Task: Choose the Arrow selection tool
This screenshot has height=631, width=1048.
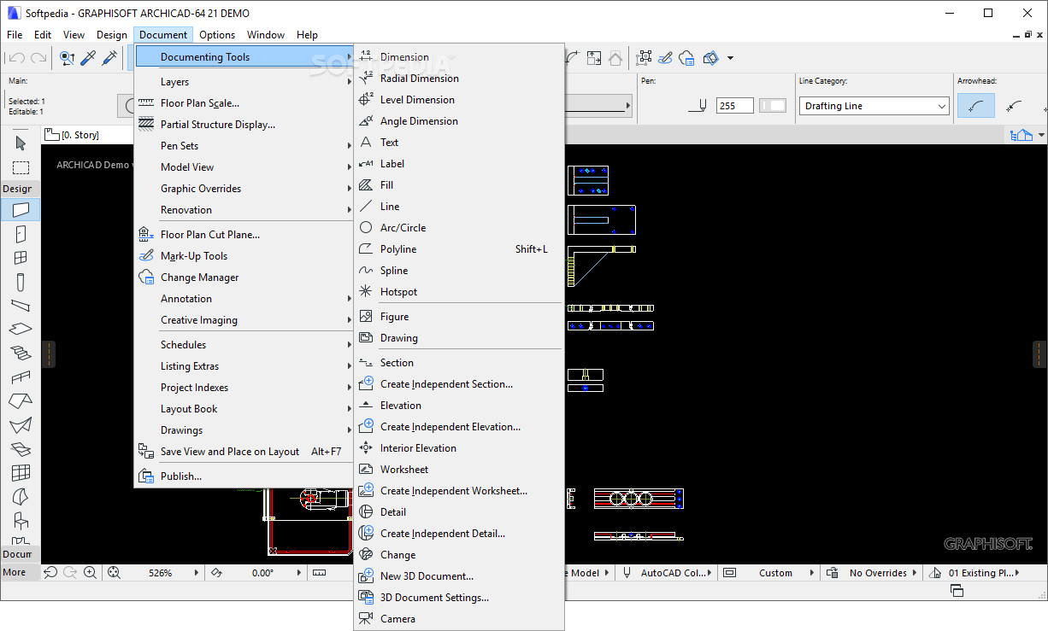Action: [x=21, y=143]
